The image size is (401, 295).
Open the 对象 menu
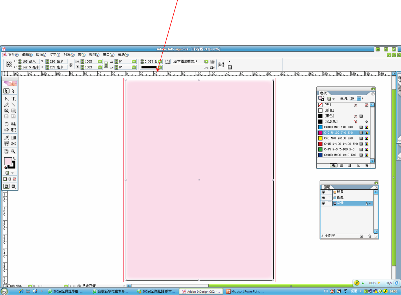69,55
